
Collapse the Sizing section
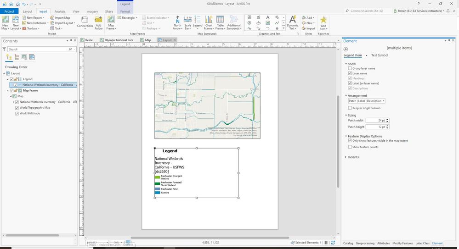click(346, 116)
